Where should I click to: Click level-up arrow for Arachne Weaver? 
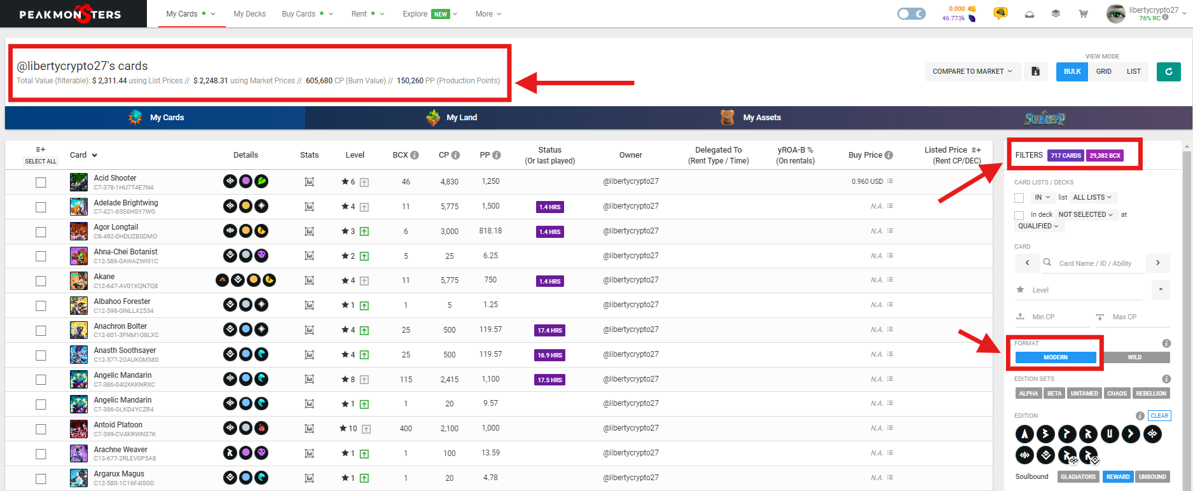(x=364, y=453)
